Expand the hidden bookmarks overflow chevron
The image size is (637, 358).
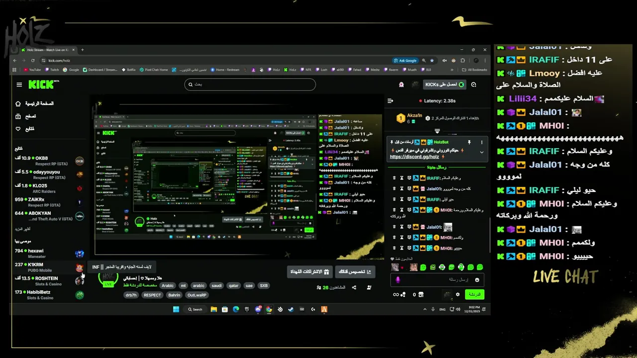click(x=452, y=70)
